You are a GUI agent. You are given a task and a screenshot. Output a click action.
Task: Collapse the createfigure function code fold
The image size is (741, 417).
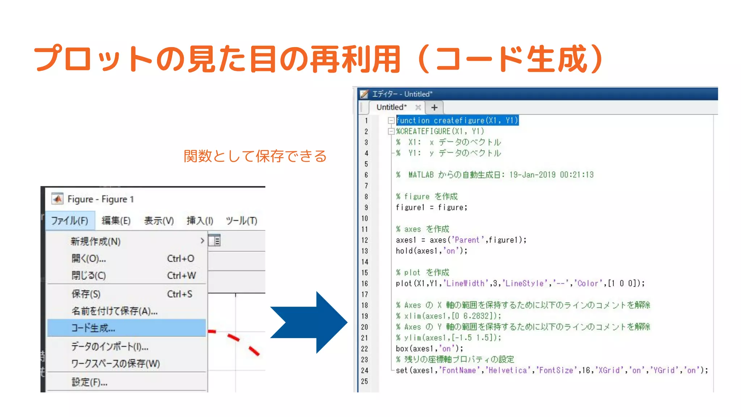(391, 120)
